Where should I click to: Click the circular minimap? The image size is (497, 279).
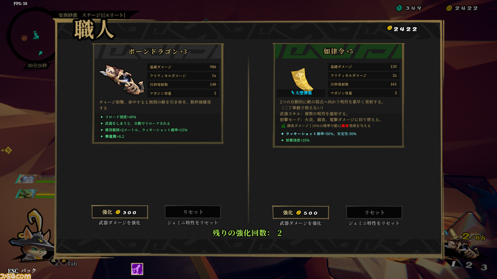(x=33, y=38)
